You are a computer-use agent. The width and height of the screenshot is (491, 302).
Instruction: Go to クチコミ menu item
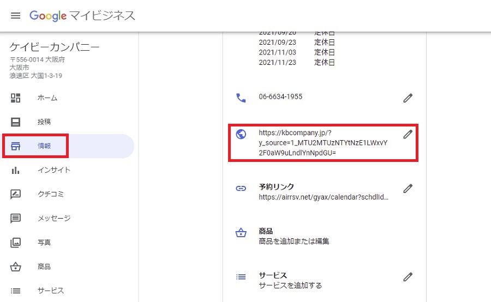(51, 194)
